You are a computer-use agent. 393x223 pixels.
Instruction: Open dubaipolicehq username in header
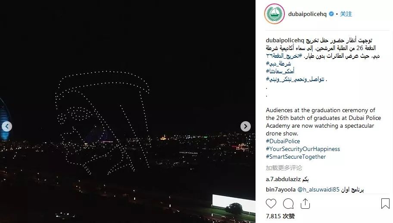307,14
